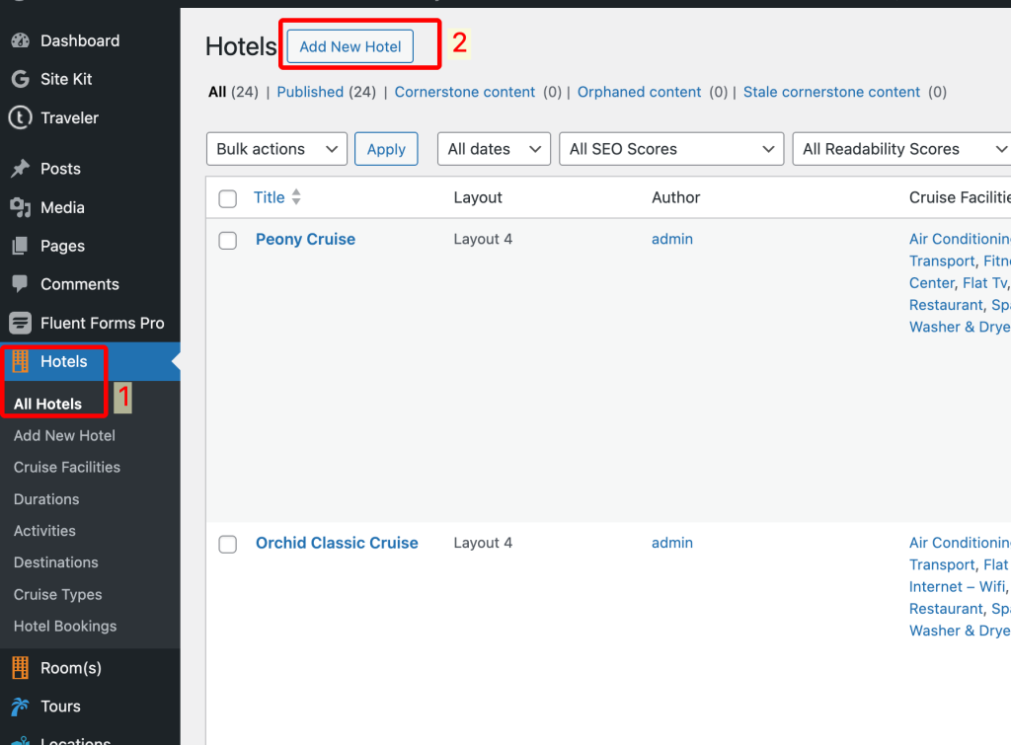Viewport: 1011px width, 745px height.
Task: Tick the select-all checkbox in table header
Action: point(228,198)
